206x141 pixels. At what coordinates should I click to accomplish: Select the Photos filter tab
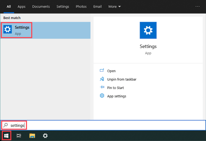coord(81,7)
